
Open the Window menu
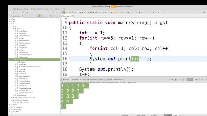[x=58, y=9]
